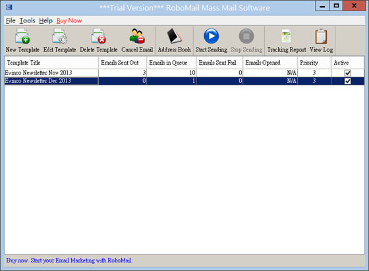
Task: Click Emails in Queue value 1 for Dec
Action: [x=171, y=81]
